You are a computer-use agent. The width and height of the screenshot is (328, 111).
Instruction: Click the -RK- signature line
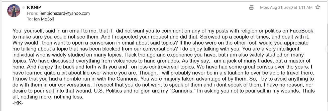tap(18, 103)
